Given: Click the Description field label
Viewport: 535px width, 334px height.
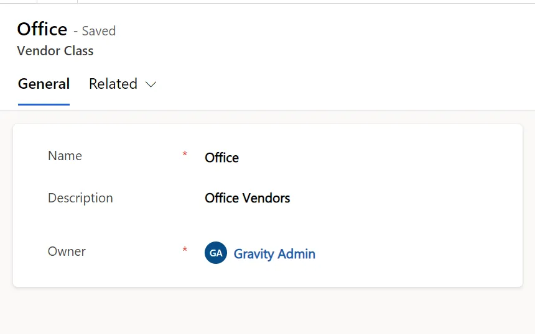Looking at the screenshot, I should tap(80, 198).
